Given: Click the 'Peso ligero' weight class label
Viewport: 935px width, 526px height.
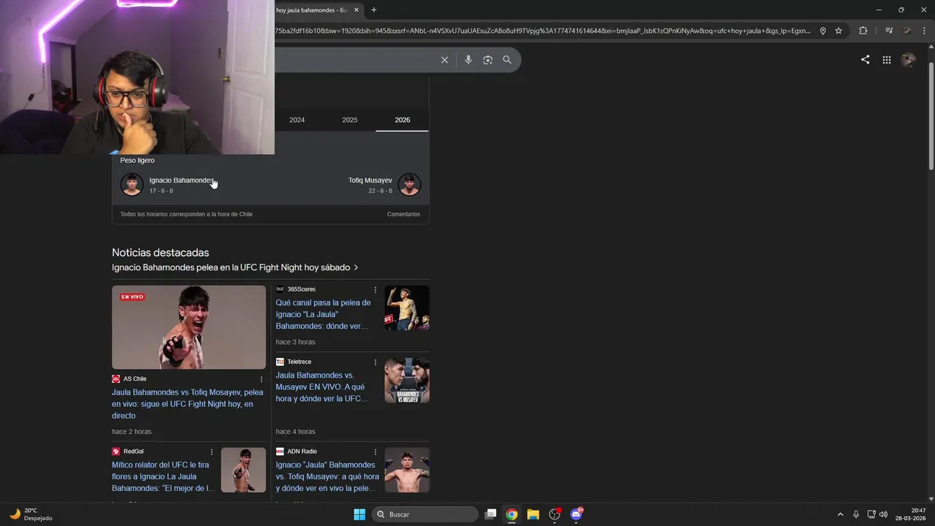Looking at the screenshot, I should coord(137,160).
